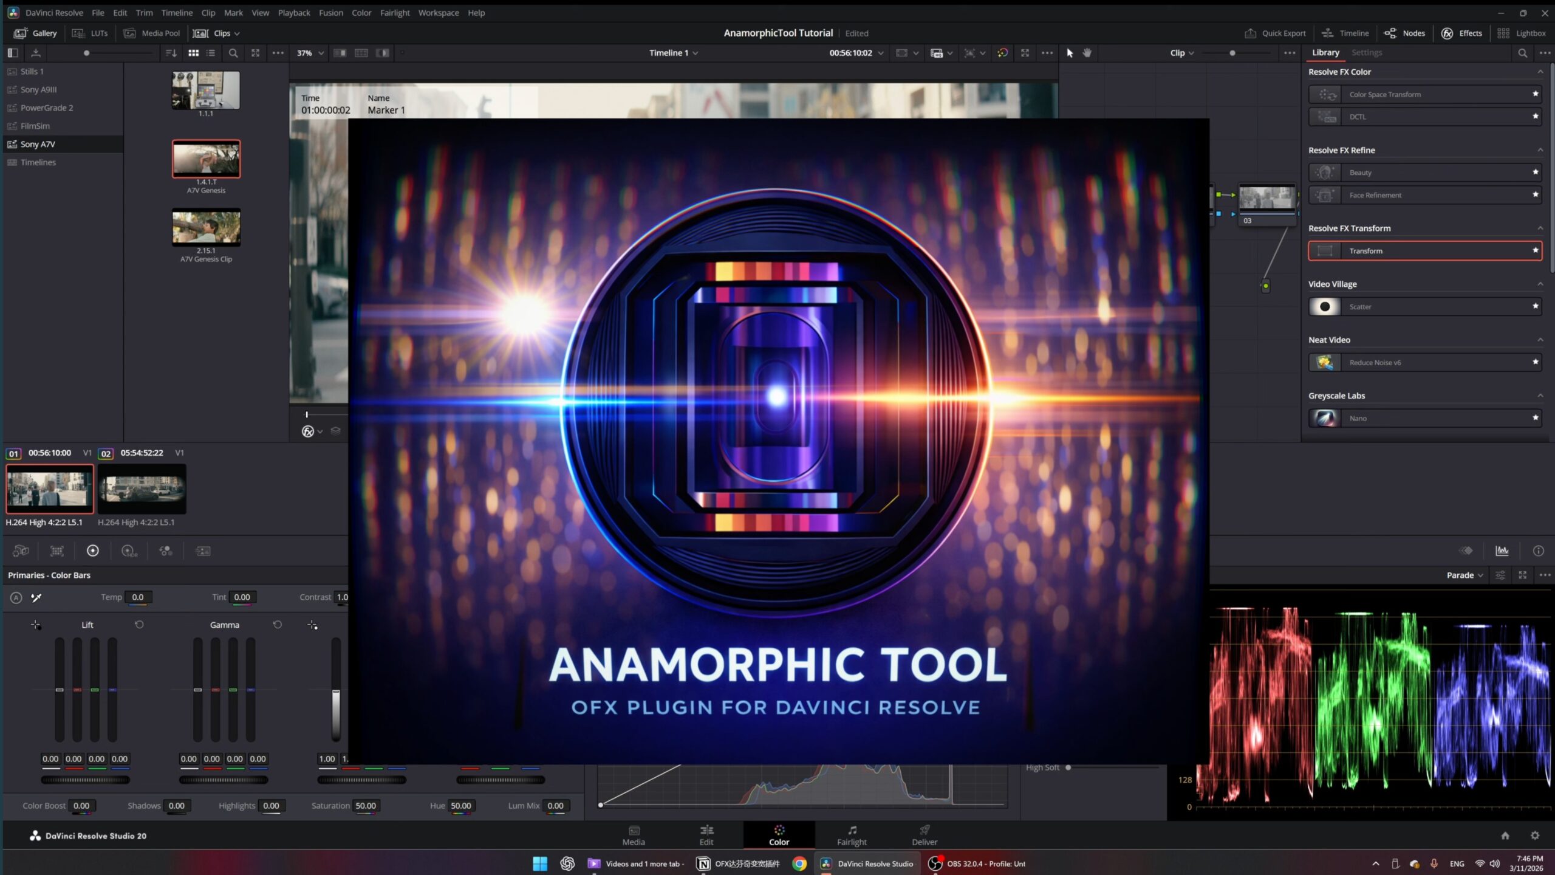The height and width of the screenshot is (875, 1555).
Task: Select the A7V Genesis Clip still thumbnail
Action: click(x=206, y=227)
